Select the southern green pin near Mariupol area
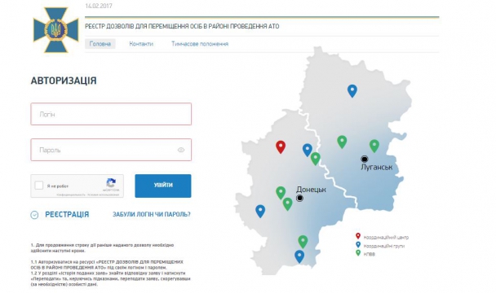Viewport: 496px width, 293px height. (x=303, y=242)
